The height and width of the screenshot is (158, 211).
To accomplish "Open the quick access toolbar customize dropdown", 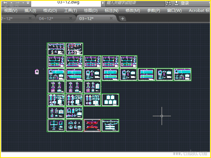I will tap(28, 3).
